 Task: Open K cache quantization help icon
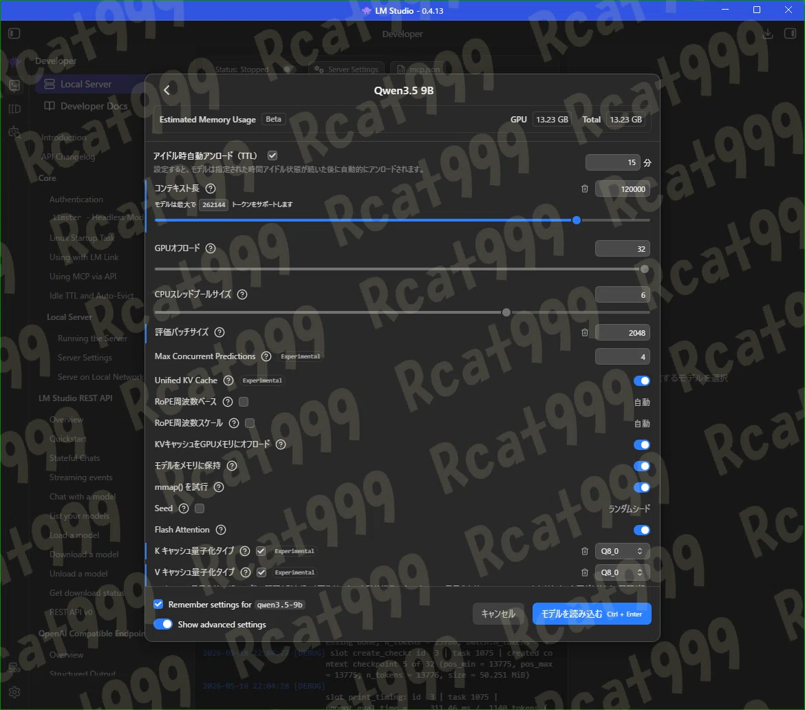(245, 551)
